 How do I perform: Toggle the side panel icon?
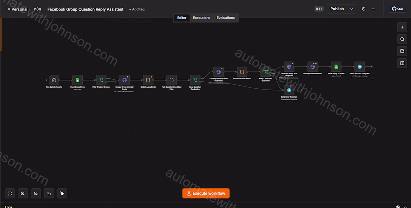402,63
